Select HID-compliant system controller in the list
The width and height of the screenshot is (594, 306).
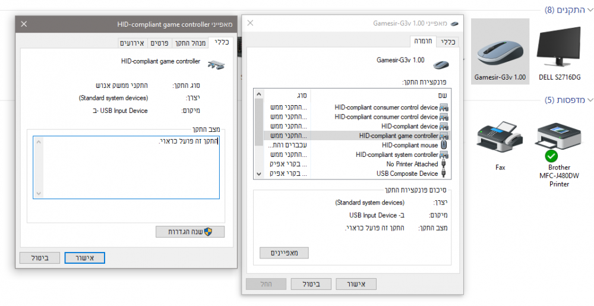(396, 154)
